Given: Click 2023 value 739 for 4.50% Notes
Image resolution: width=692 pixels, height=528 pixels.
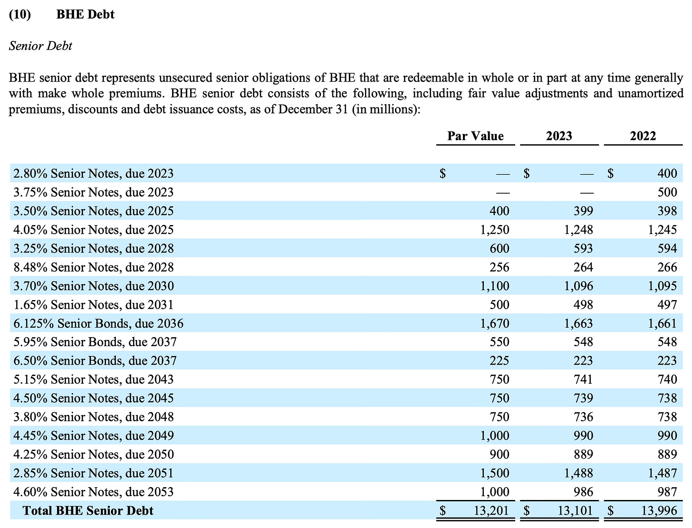Looking at the screenshot, I should point(583,398).
